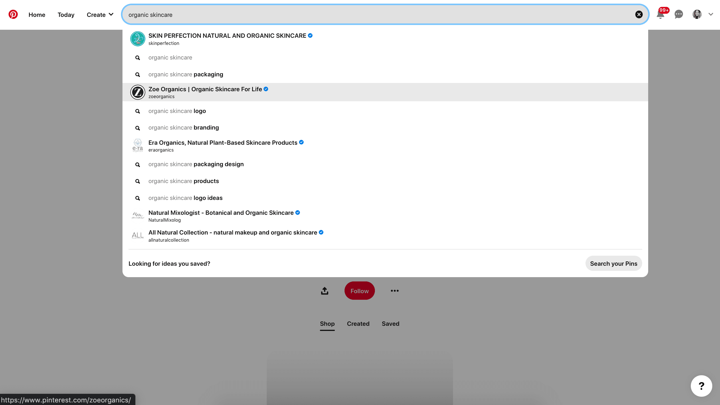This screenshot has height=405, width=720.
Task: Open the notifications bell icon
Action: (660, 15)
